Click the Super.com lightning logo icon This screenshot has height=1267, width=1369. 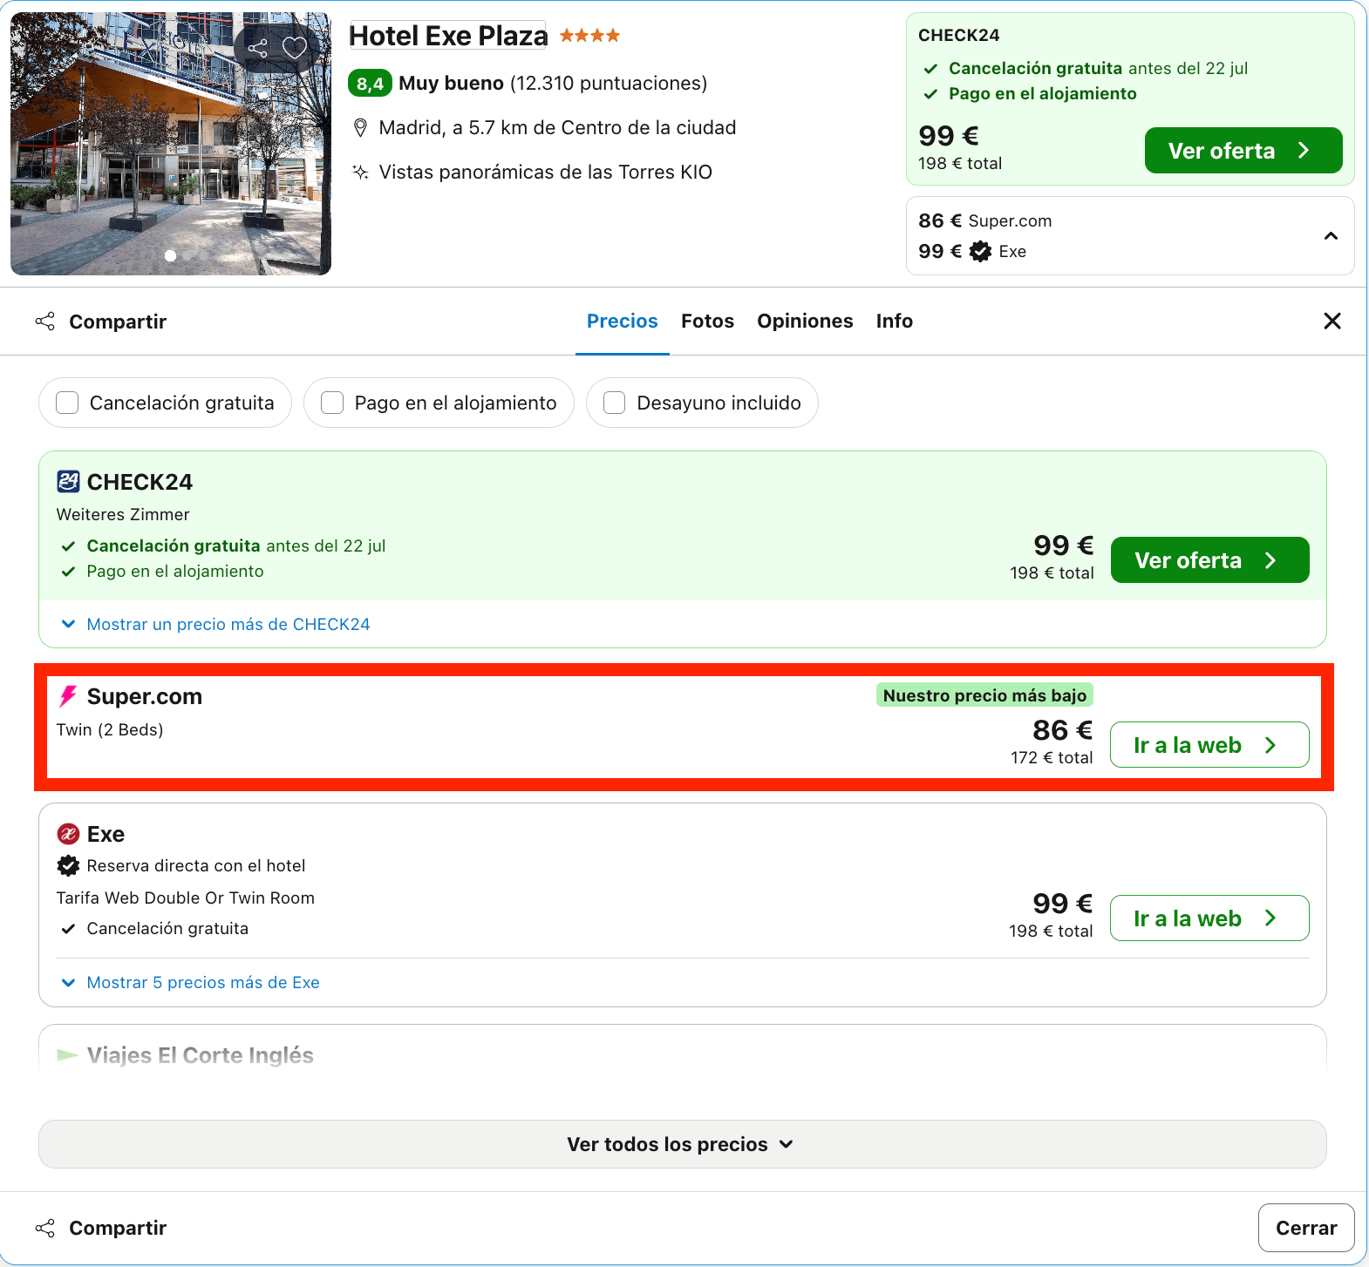67,696
